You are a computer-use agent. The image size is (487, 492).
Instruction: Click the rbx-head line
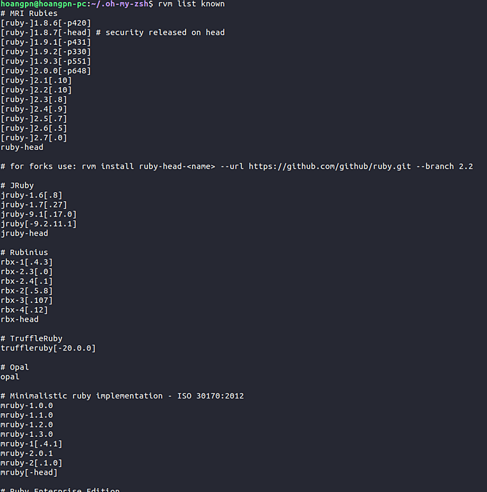click(x=19, y=320)
